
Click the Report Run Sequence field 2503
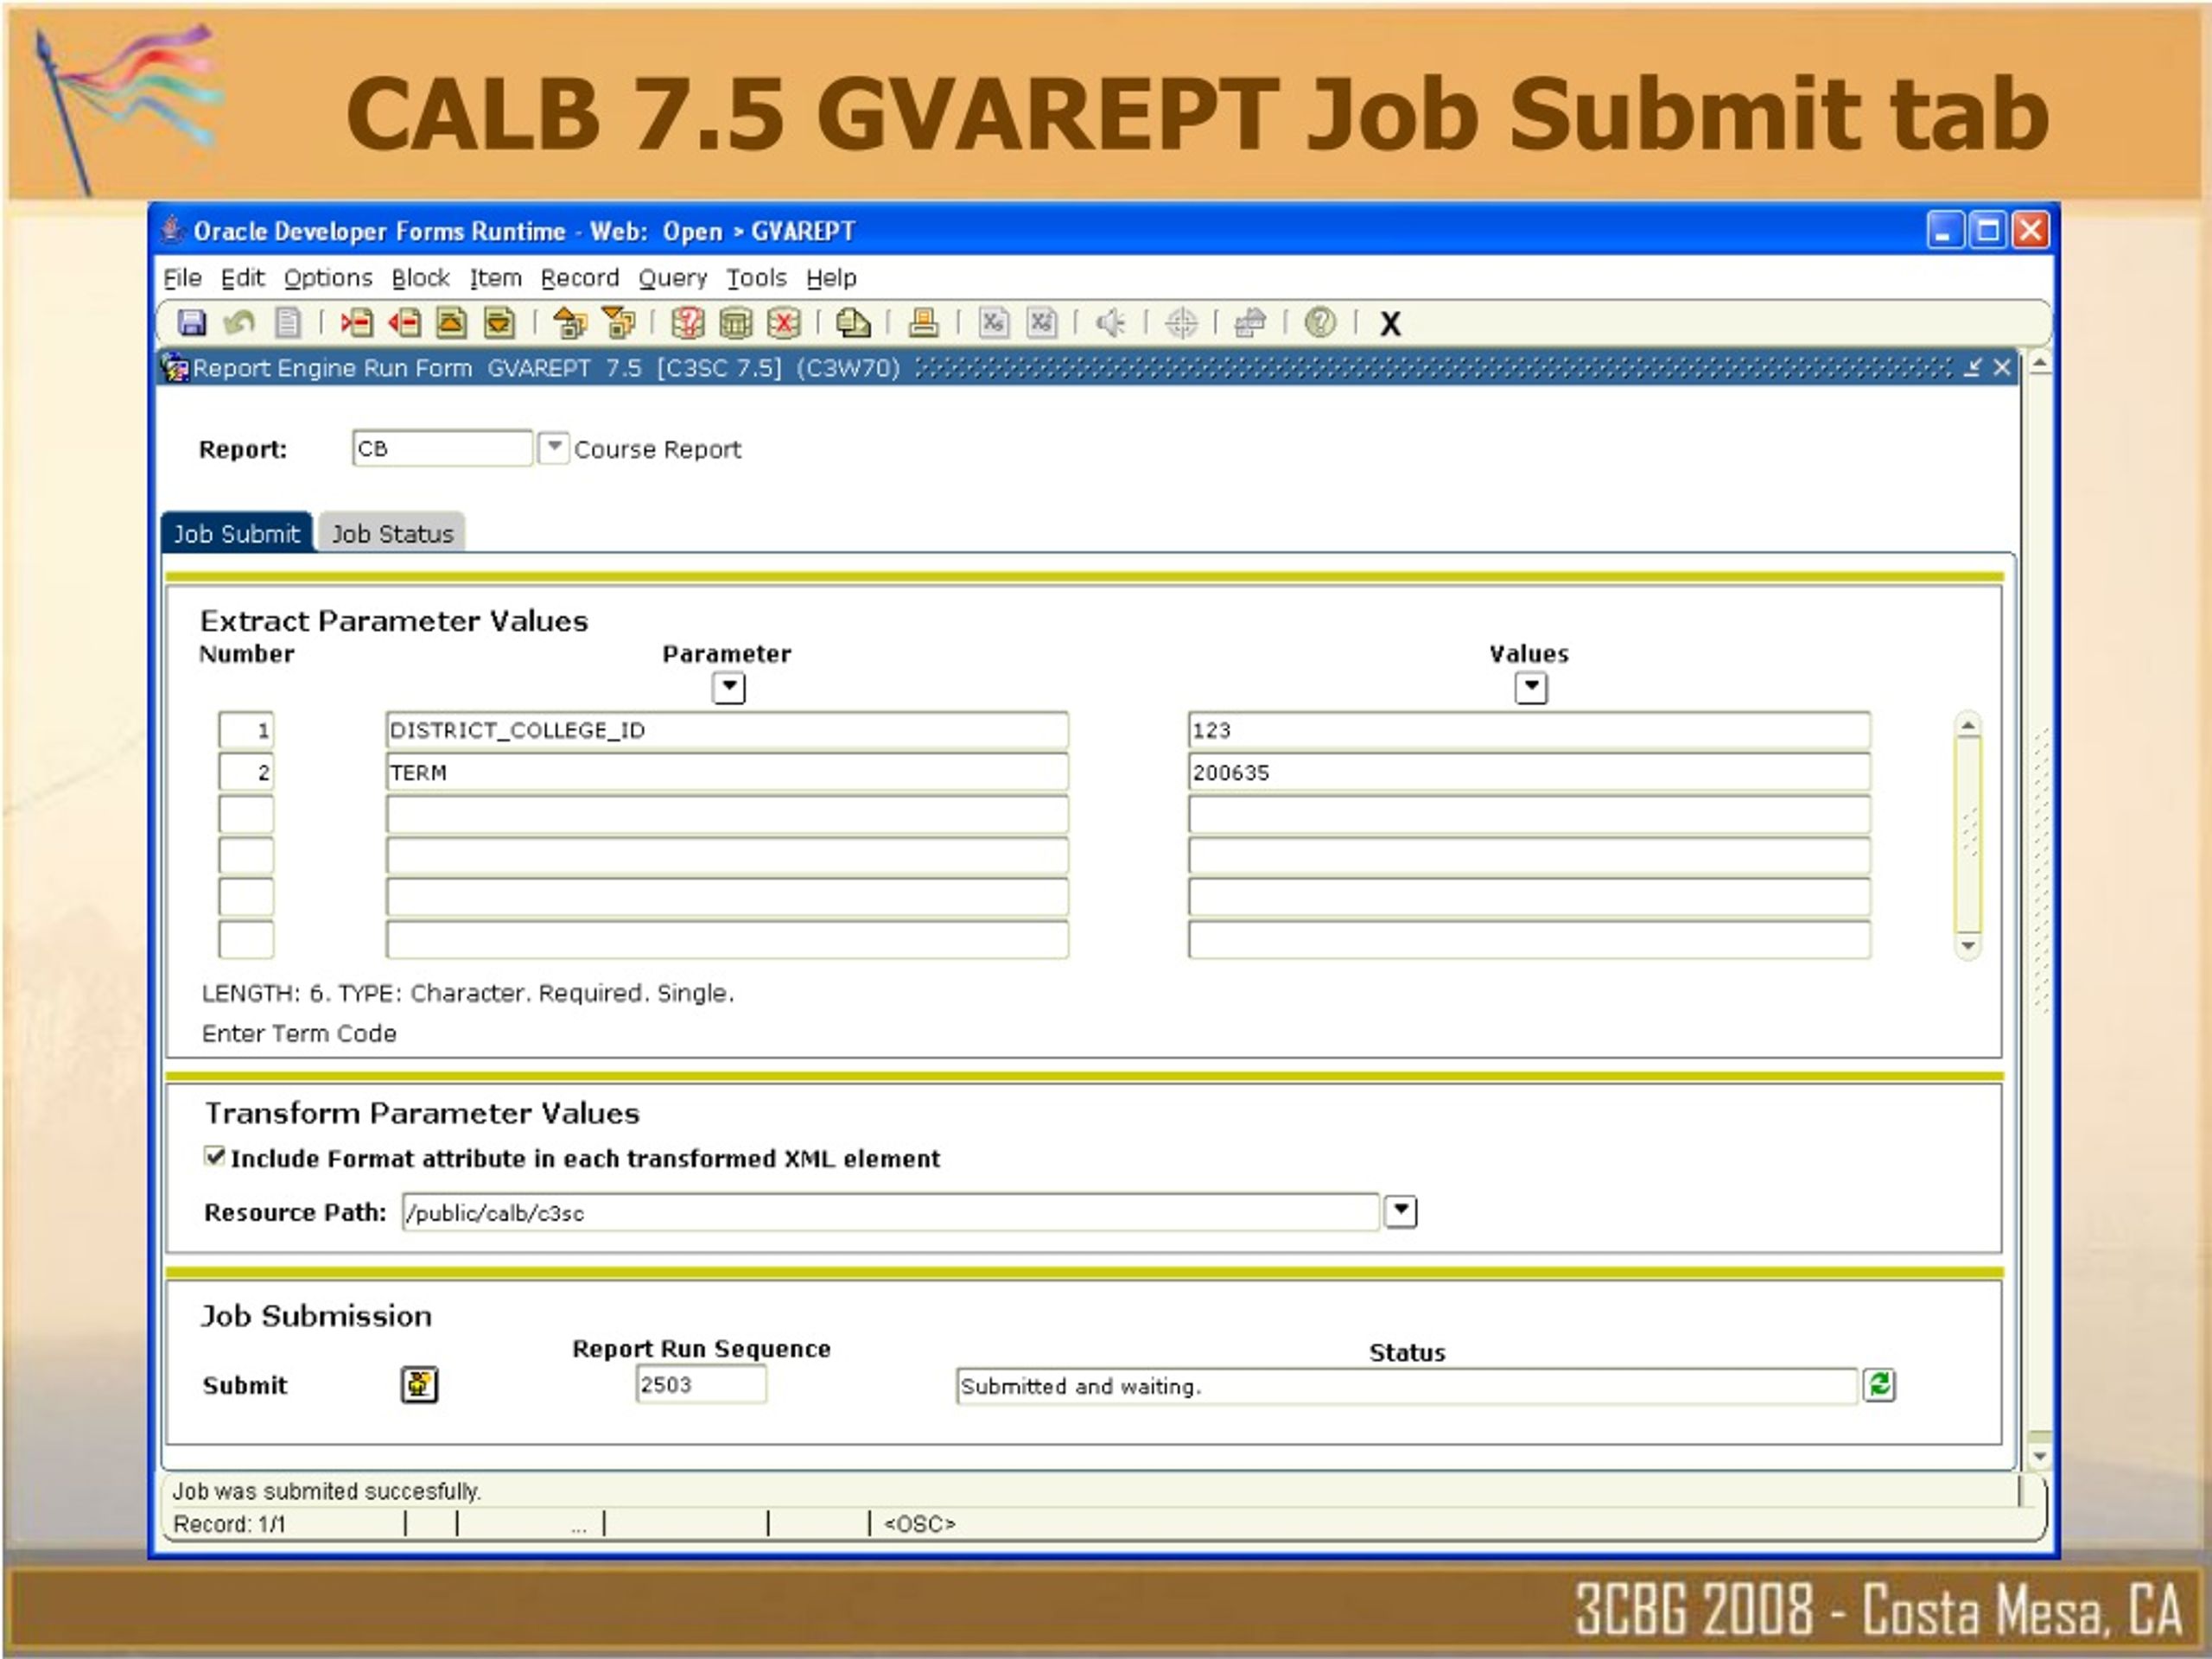click(701, 1385)
